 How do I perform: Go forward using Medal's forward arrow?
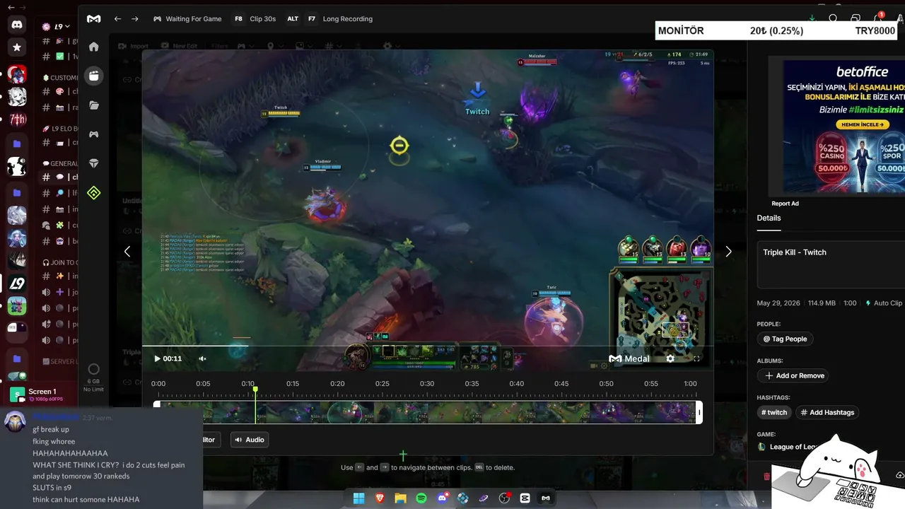[x=135, y=19]
